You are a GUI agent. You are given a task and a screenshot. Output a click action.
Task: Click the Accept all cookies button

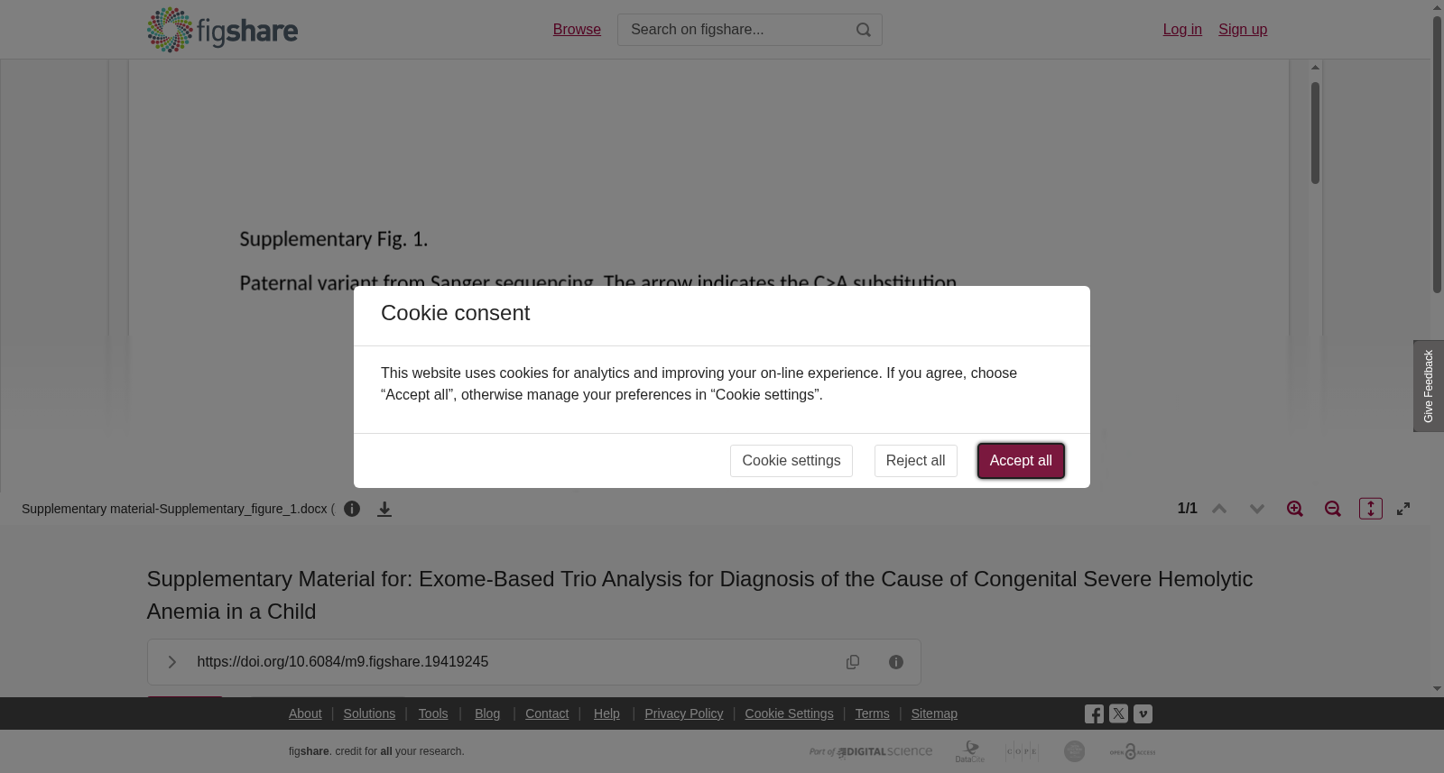[1021, 461]
